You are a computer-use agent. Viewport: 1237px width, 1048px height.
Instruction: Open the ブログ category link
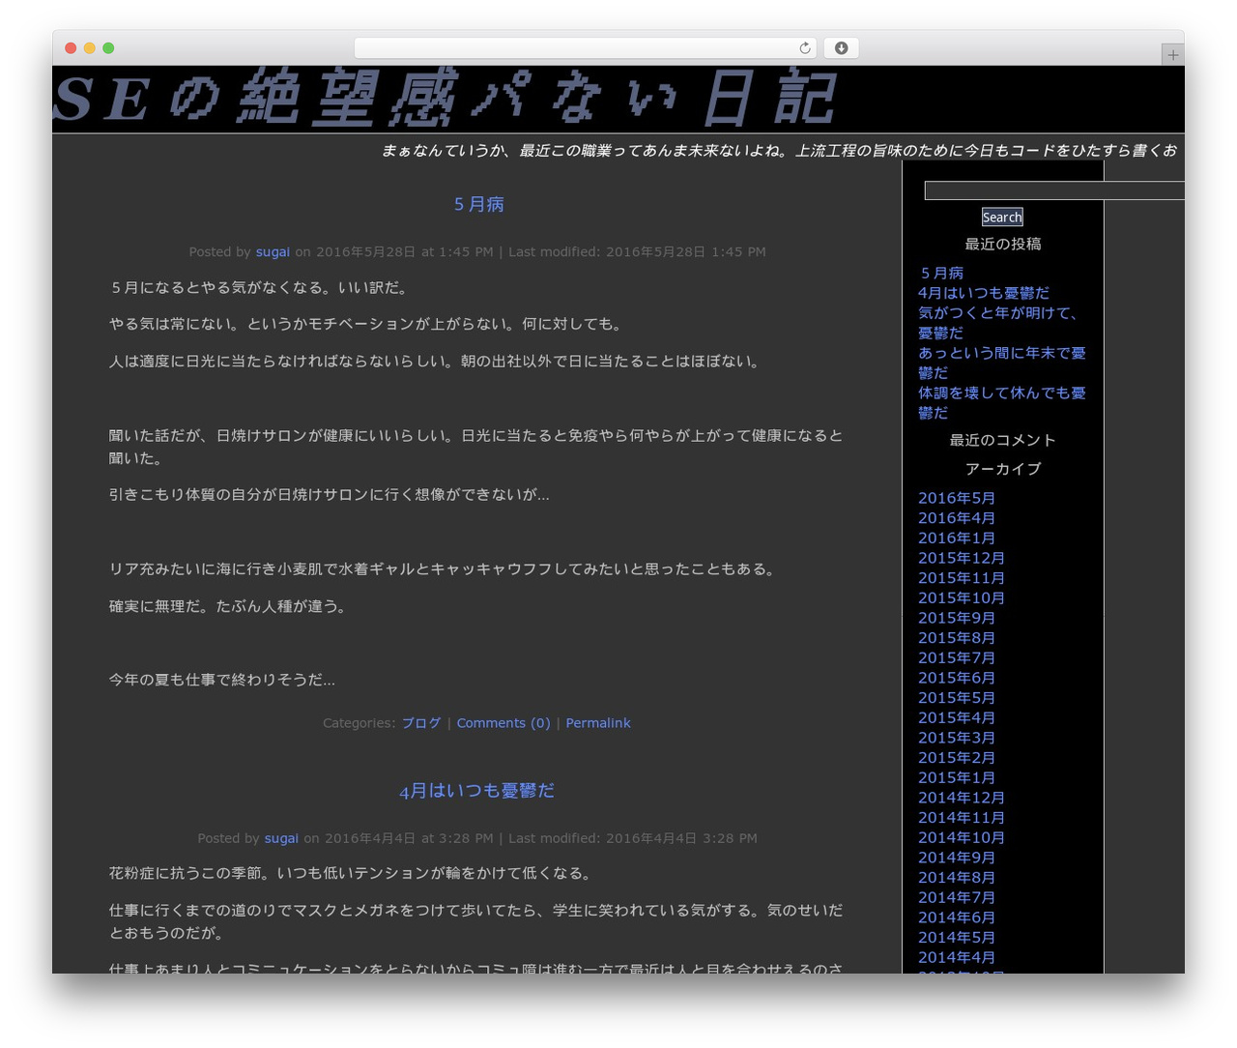[x=421, y=723]
